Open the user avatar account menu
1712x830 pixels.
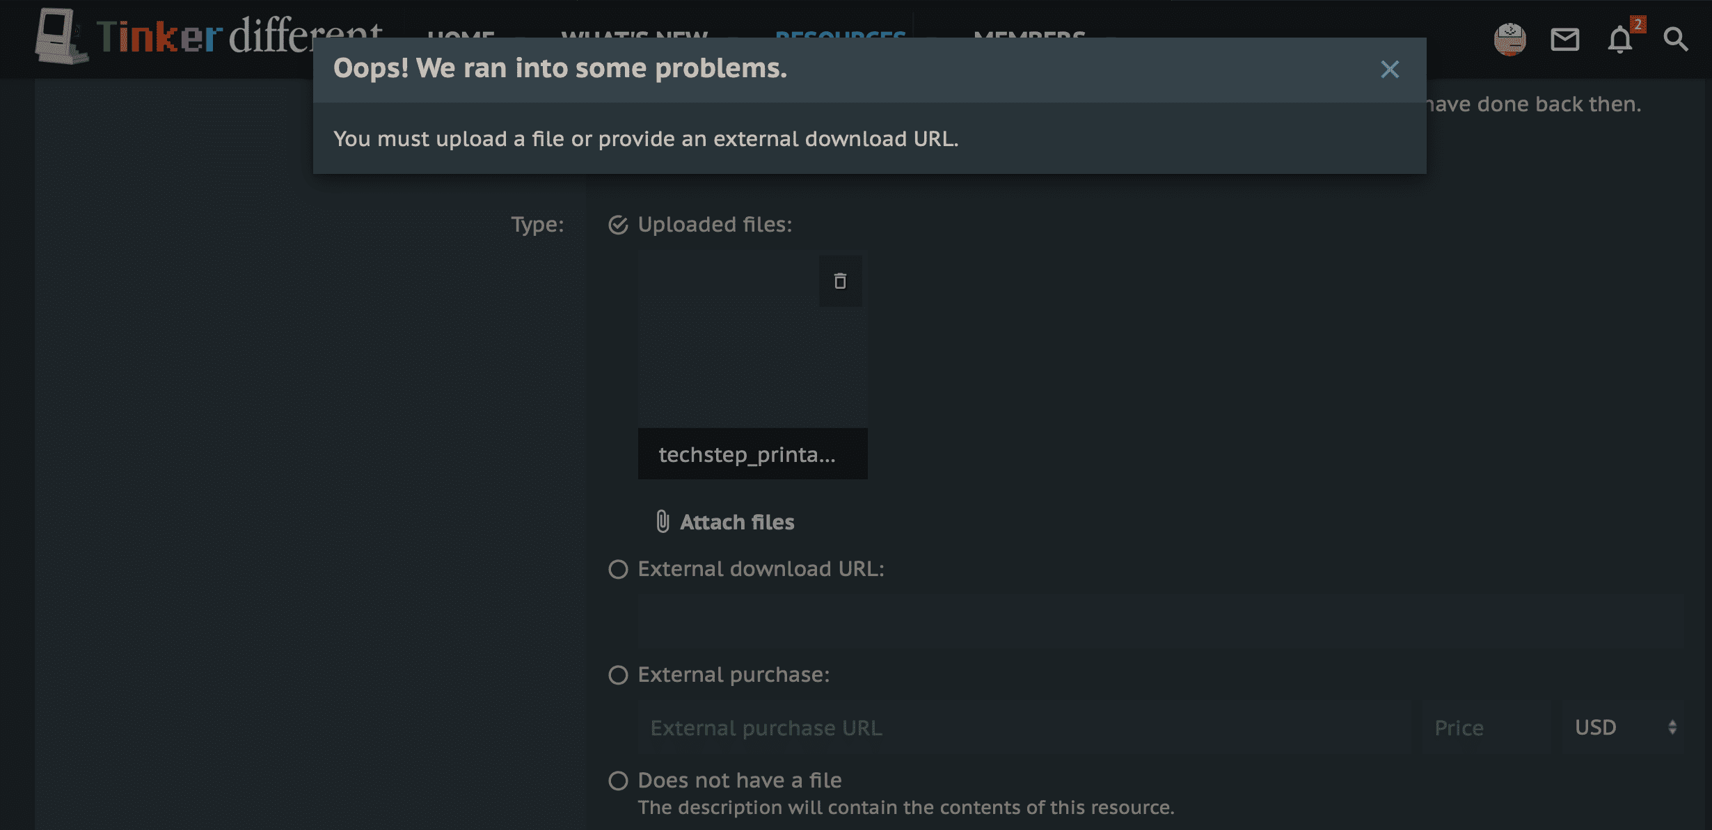[x=1509, y=39]
